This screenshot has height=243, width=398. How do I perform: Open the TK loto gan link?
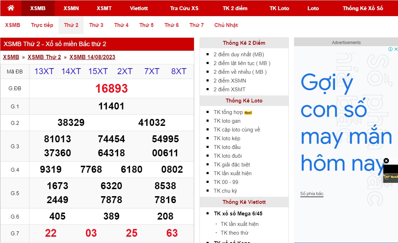click(227, 121)
